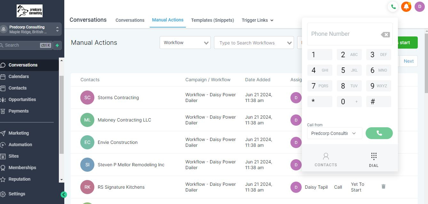Switch to the Dial keypad tab
Screen dimensions: 428x204
point(374,160)
